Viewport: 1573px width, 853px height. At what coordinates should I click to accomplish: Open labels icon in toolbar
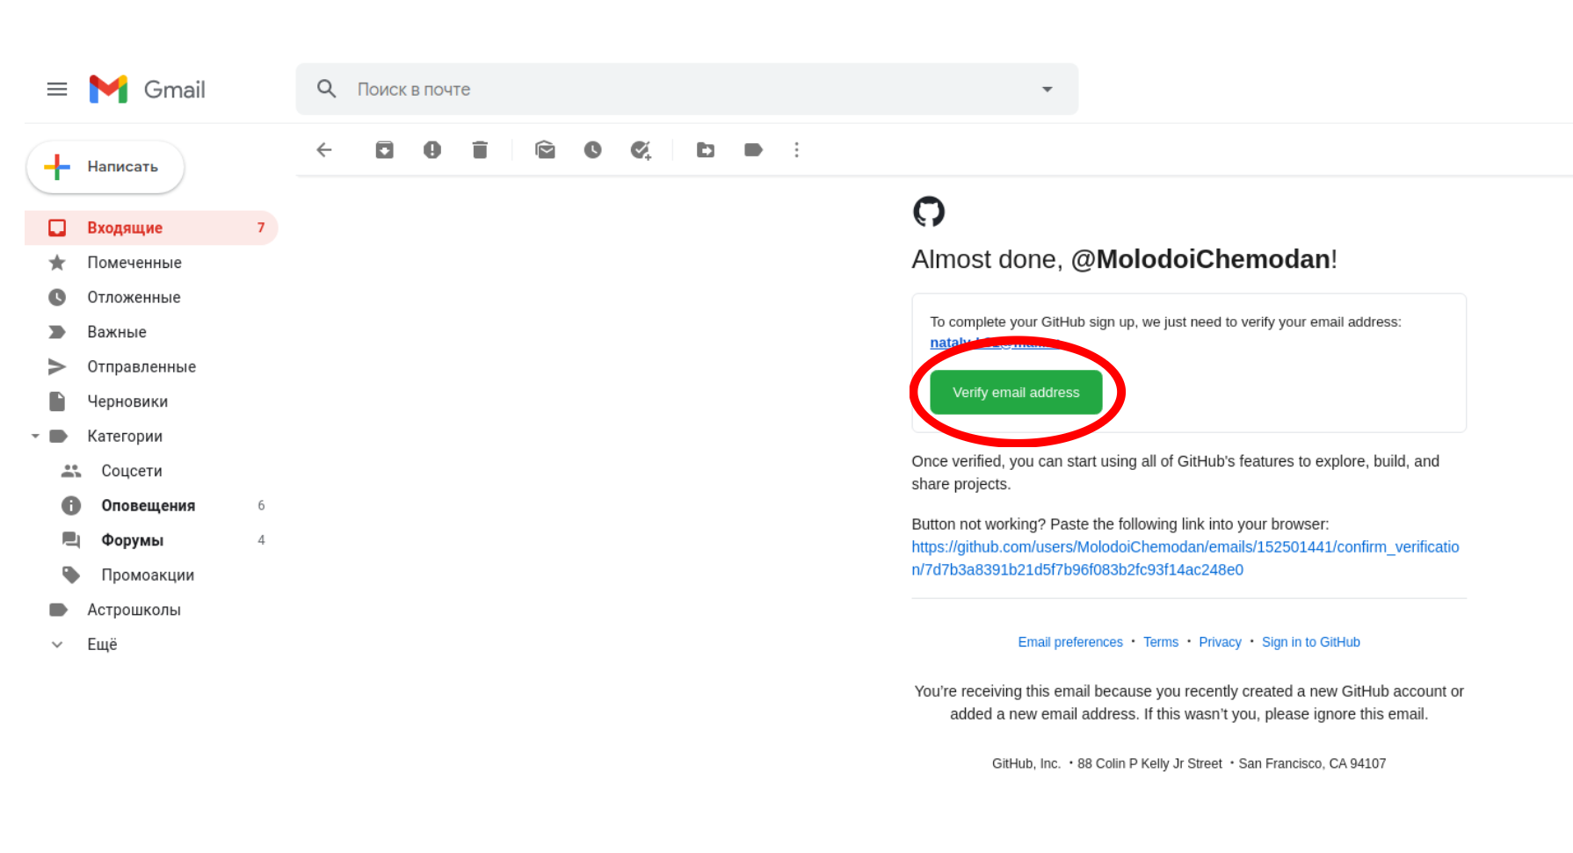tap(753, 150)
